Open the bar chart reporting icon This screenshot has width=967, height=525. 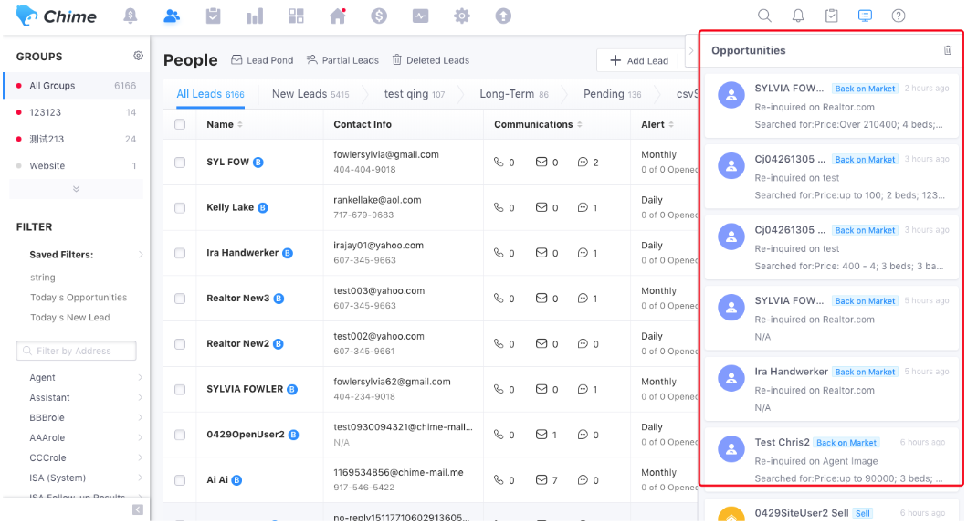(x=255, y=16)
